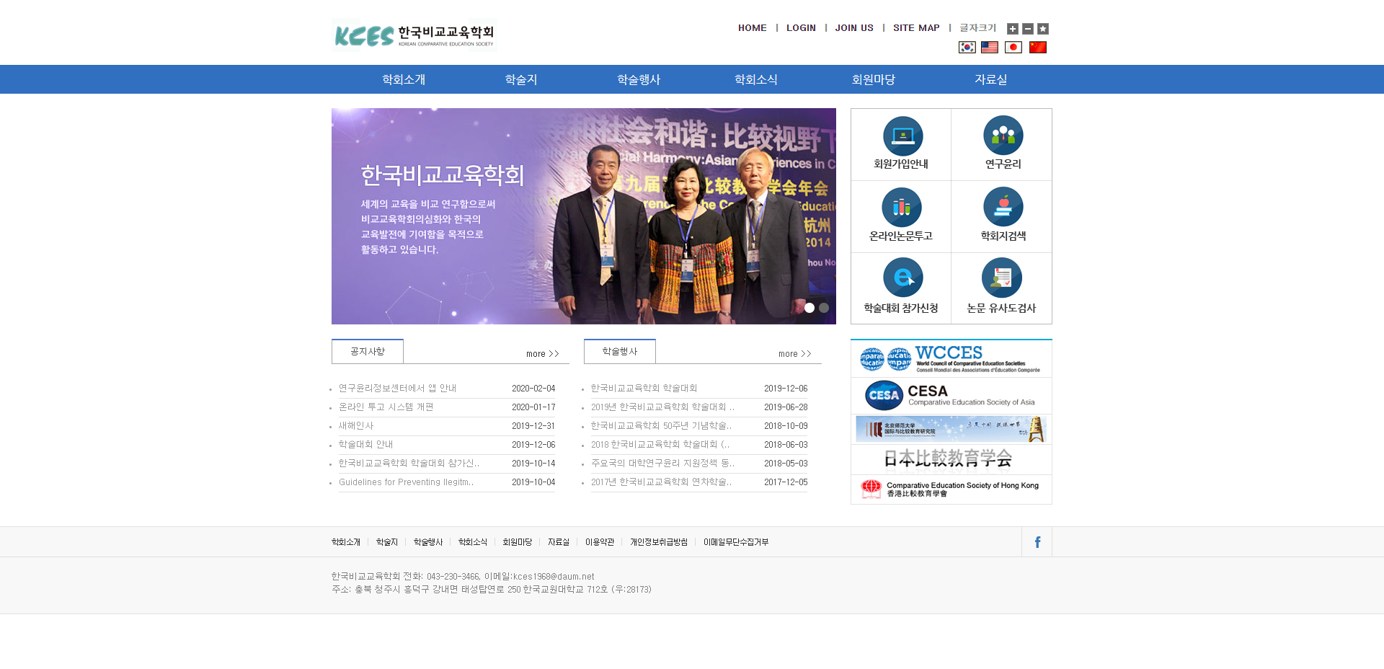Open Comparative Education Society of Hong Kong banner
This screenshot has width=1384, height=669.
(x=951, y=489)
